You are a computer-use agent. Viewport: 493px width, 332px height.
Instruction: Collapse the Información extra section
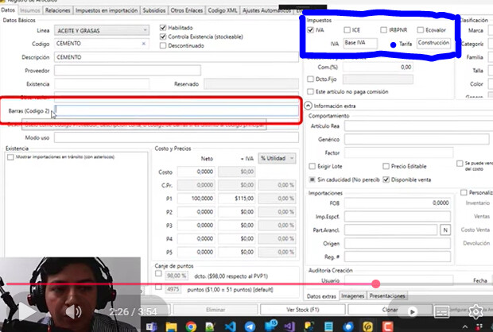pos(308,106)
